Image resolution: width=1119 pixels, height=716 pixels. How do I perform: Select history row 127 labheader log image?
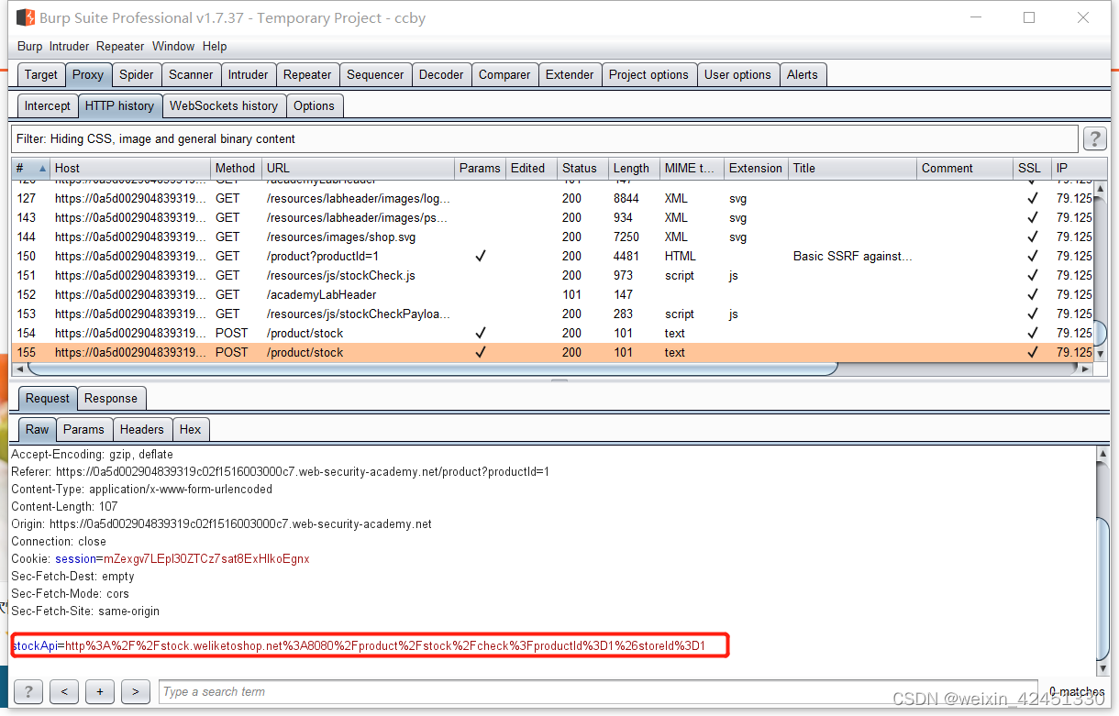(x=551, y=198)
